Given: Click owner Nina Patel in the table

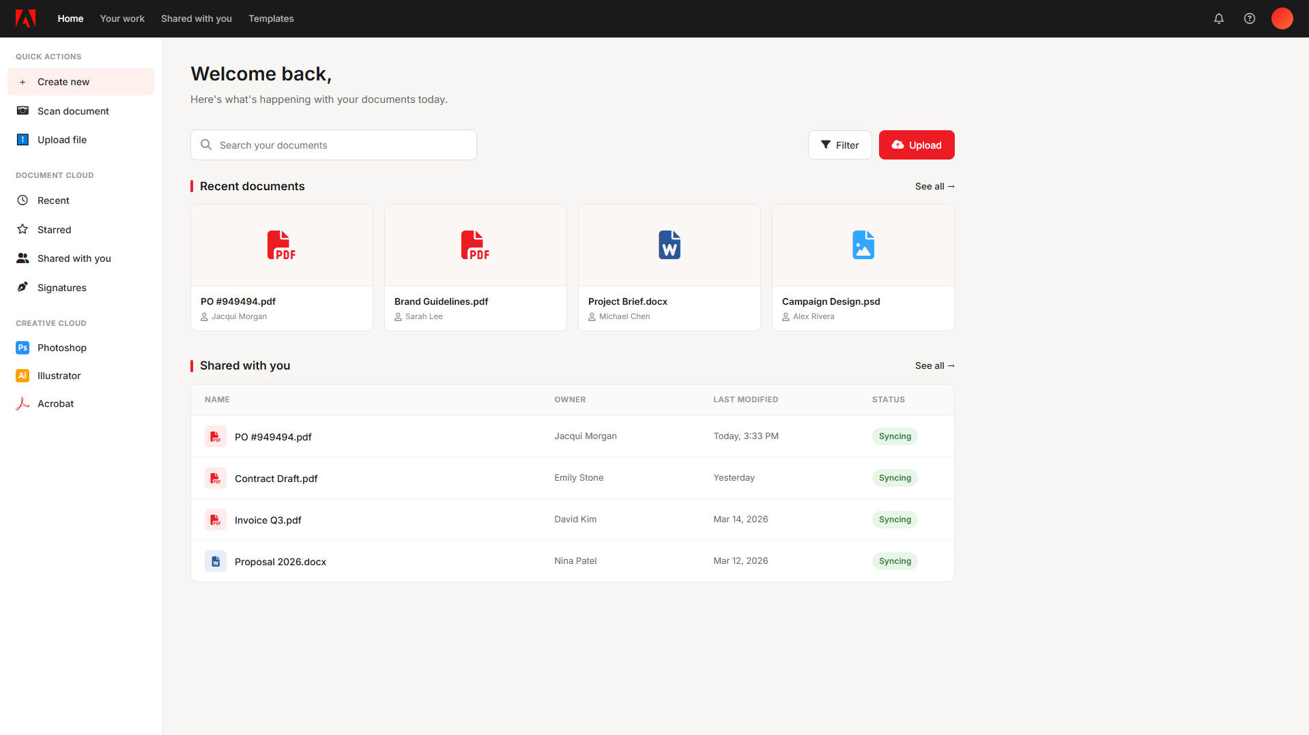Looking at the screenshot, I should 575,561.
